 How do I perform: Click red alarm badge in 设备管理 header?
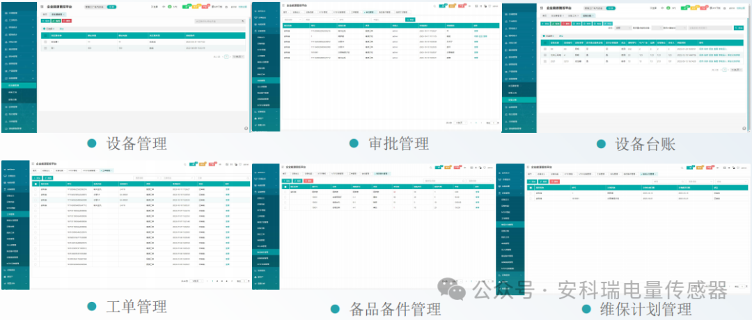pos(205,7)
